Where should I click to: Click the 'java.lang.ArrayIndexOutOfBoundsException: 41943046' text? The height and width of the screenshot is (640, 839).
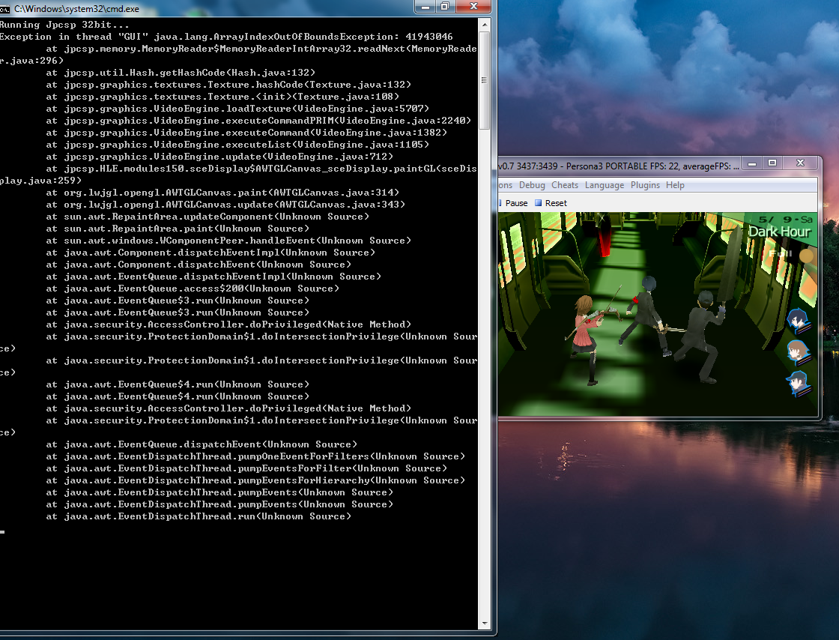303,37
